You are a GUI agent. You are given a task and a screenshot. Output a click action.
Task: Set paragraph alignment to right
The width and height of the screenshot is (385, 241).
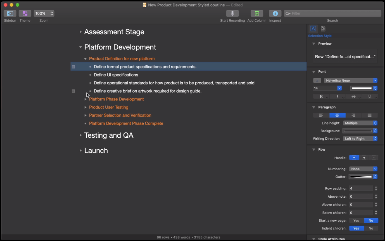354,115
